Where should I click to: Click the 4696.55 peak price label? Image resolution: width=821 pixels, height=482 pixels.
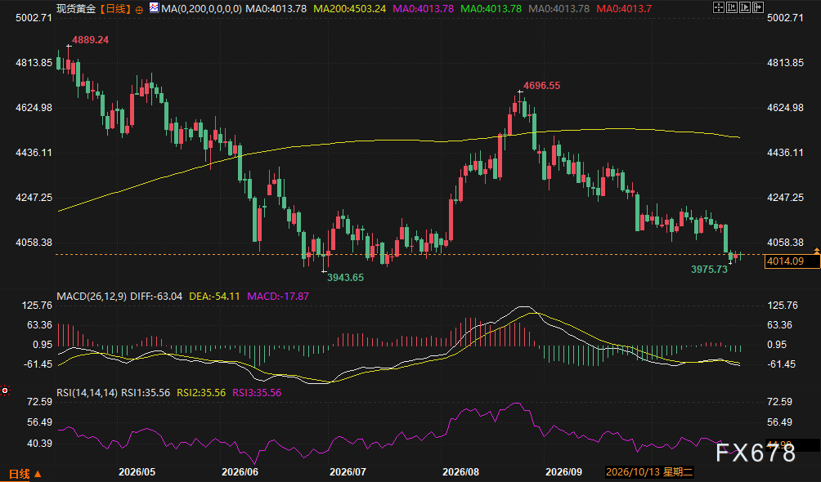pos(542,85)
